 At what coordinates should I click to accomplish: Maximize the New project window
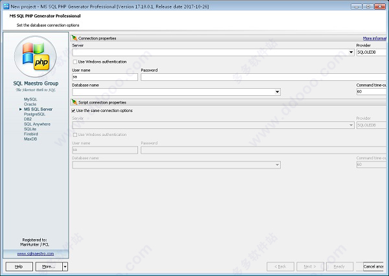pos(368,6)
